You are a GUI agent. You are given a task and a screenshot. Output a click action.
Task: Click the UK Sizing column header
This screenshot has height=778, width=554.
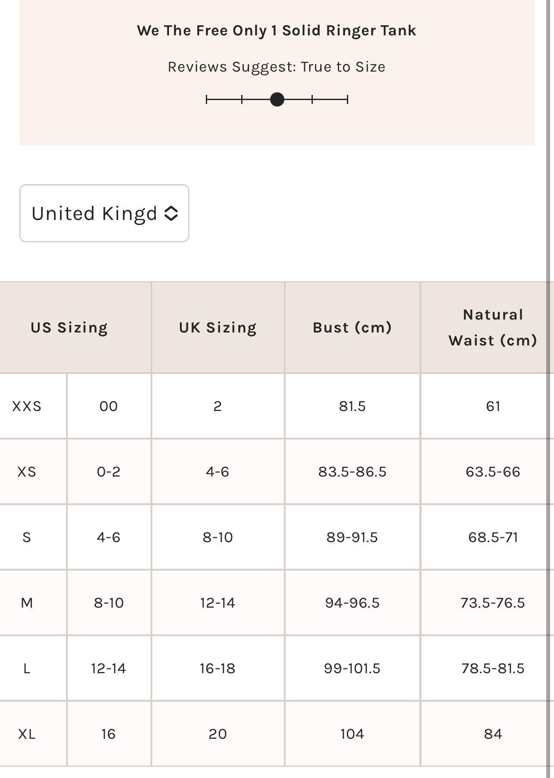point(218,328)
